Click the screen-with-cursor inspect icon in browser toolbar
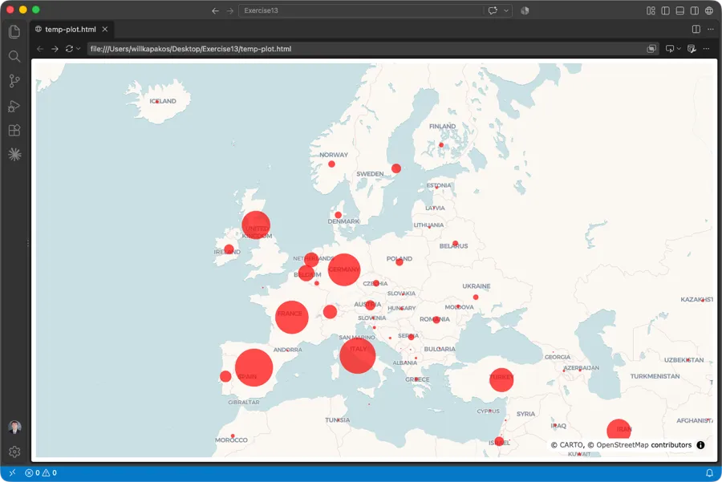Viewport: 722px width, 482px height. click(x=670, y=49)
